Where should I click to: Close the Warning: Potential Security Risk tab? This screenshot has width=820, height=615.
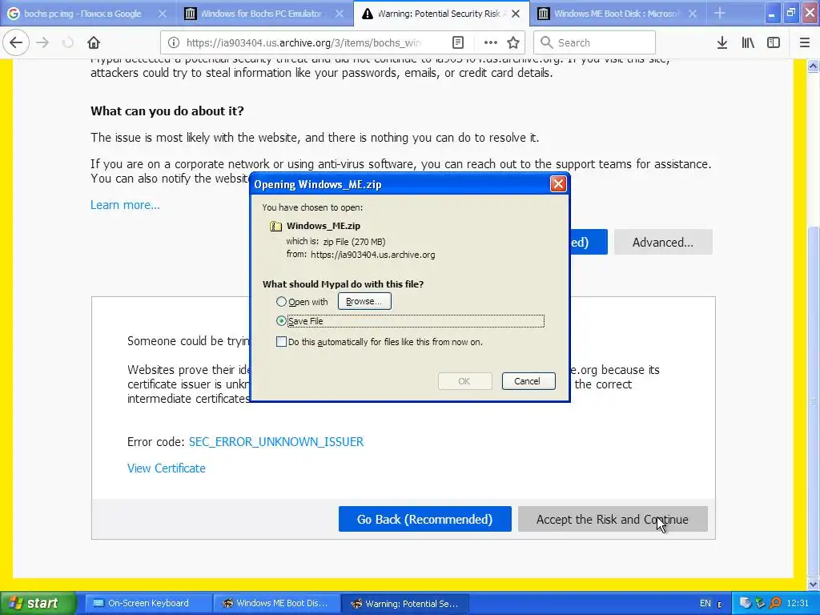point(516,14)
